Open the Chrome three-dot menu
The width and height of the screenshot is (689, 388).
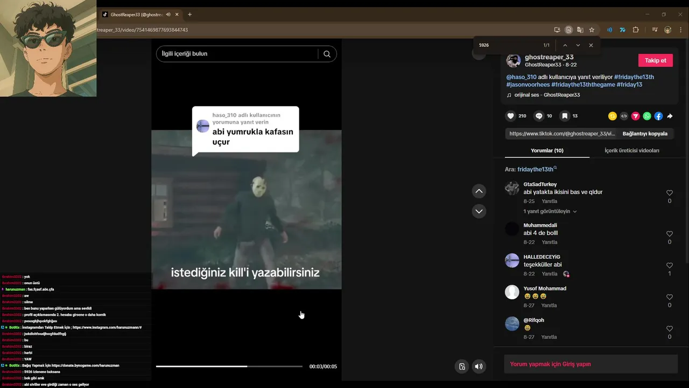pos(681,30)
